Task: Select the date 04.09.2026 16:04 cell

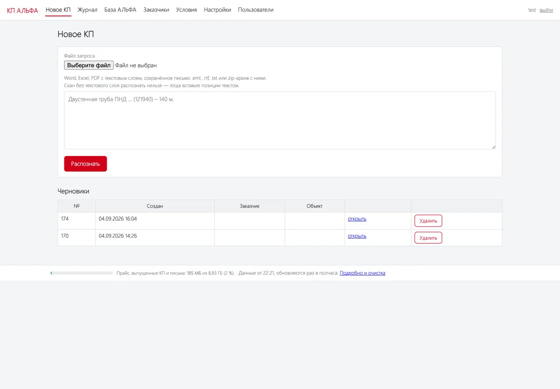Action: tap(155, 221)
